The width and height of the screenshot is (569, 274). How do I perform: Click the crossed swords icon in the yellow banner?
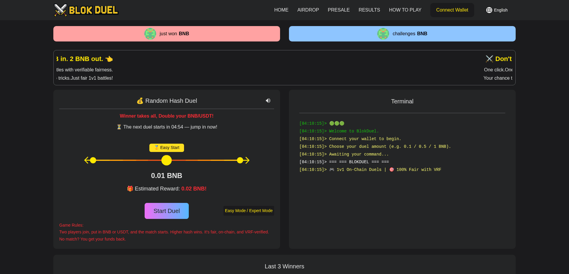[489, 59]
